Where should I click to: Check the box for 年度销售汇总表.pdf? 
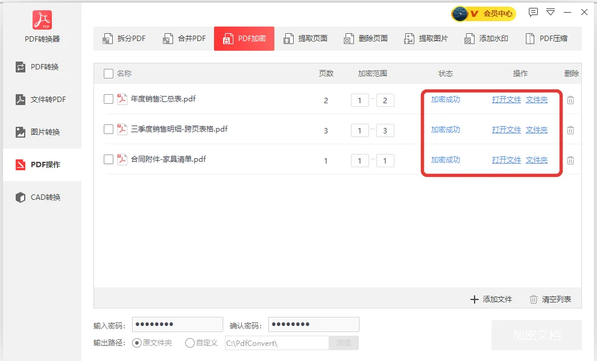click(x=109, y=99)
